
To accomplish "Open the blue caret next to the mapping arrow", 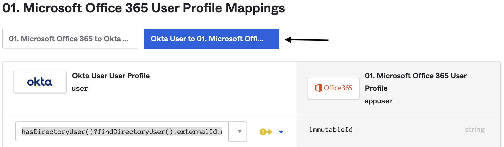I will coord(281,132).
